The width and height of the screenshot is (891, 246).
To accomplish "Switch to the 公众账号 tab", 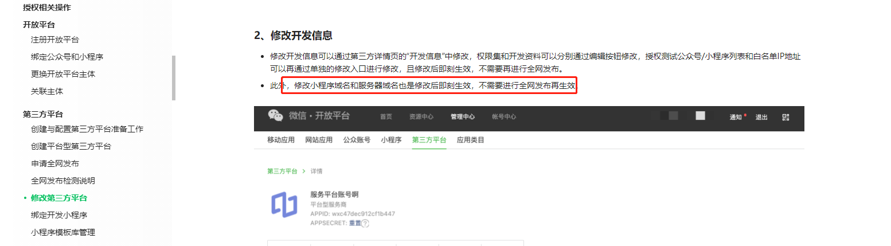I will [357, 140].
